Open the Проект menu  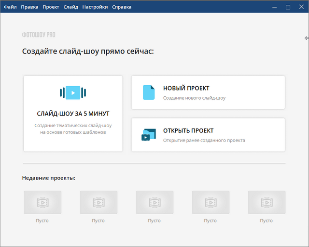pyautogui.click(x=51, y=7)
